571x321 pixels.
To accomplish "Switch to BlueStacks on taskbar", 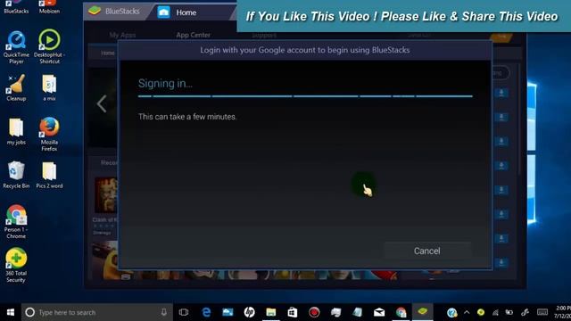I will pos(422,312).
